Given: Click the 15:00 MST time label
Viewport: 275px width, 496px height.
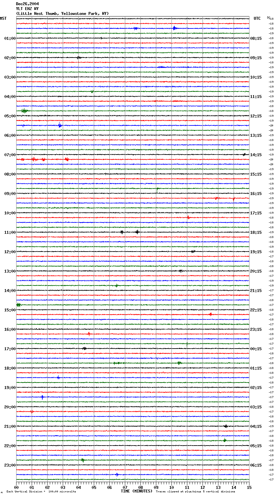Looking at the screenshot, I should point(10,310).
